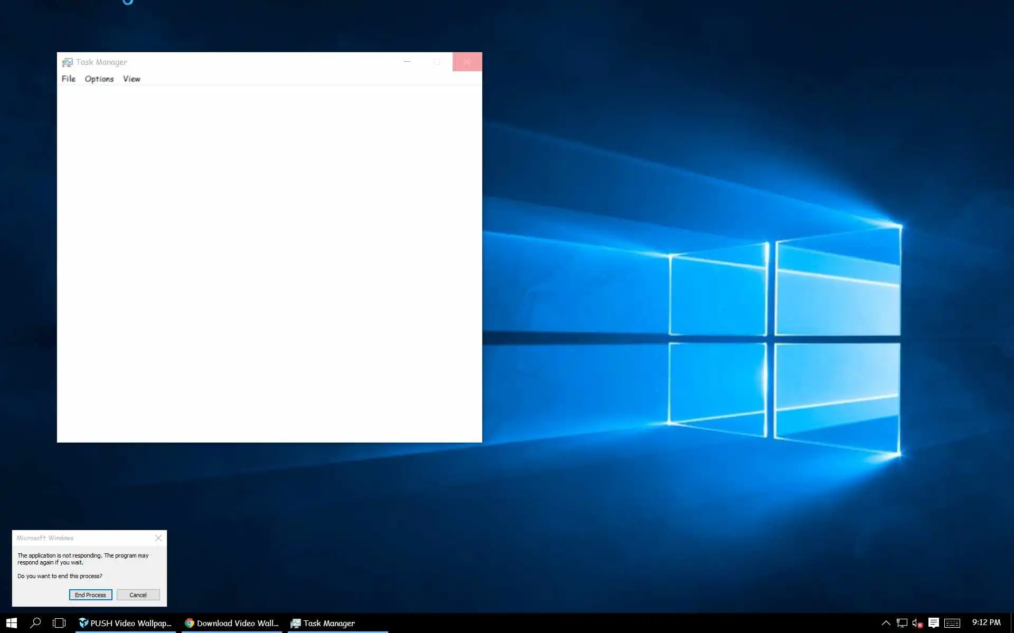Click the network status tray icon
Screen dimensions: 1014x633
[x=902, y=623]
